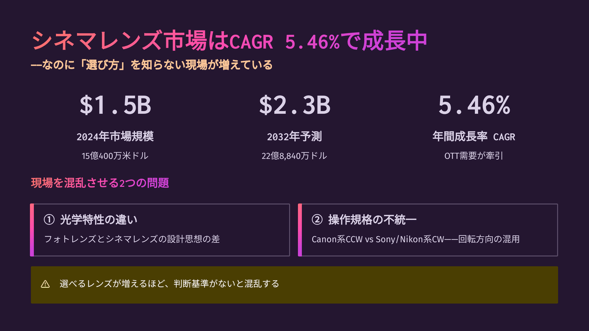Click the 現場を混乱させる2つの問題 heading
This screenshot has width=589, height=331.
[x=100, y=183]
